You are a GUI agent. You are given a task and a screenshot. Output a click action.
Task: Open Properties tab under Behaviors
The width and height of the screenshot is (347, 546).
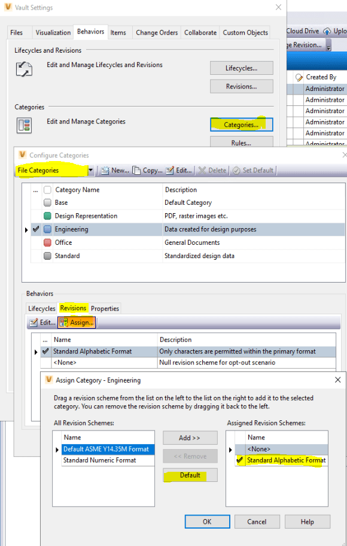pos(105,308)
